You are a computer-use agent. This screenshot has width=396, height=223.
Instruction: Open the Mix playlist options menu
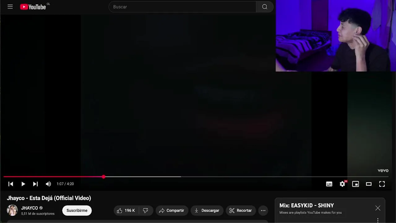point(378,220)
